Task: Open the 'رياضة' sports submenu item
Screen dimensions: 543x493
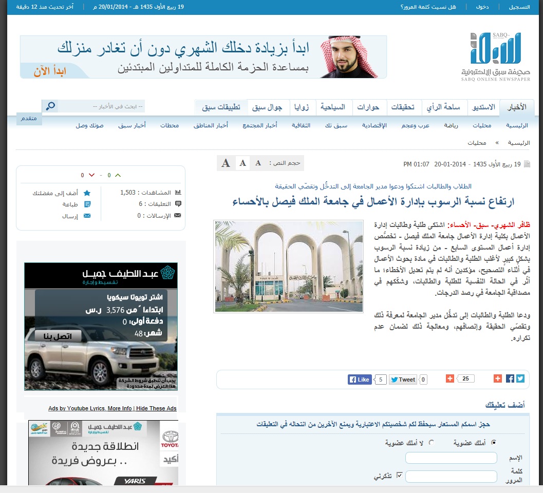Action: [452, 125]
